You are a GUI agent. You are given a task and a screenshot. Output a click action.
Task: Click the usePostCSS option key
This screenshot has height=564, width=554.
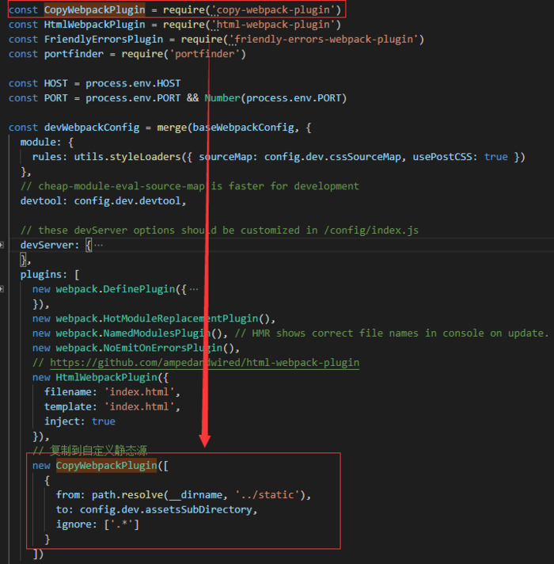pyautogui.click(x=445, y=157)
